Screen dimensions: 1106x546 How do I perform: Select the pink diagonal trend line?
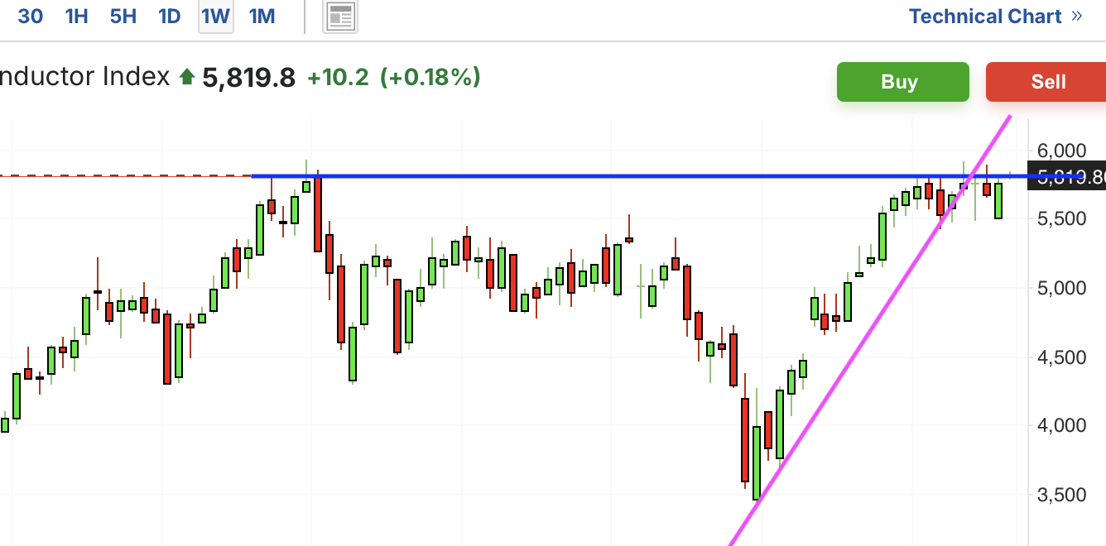869,331
